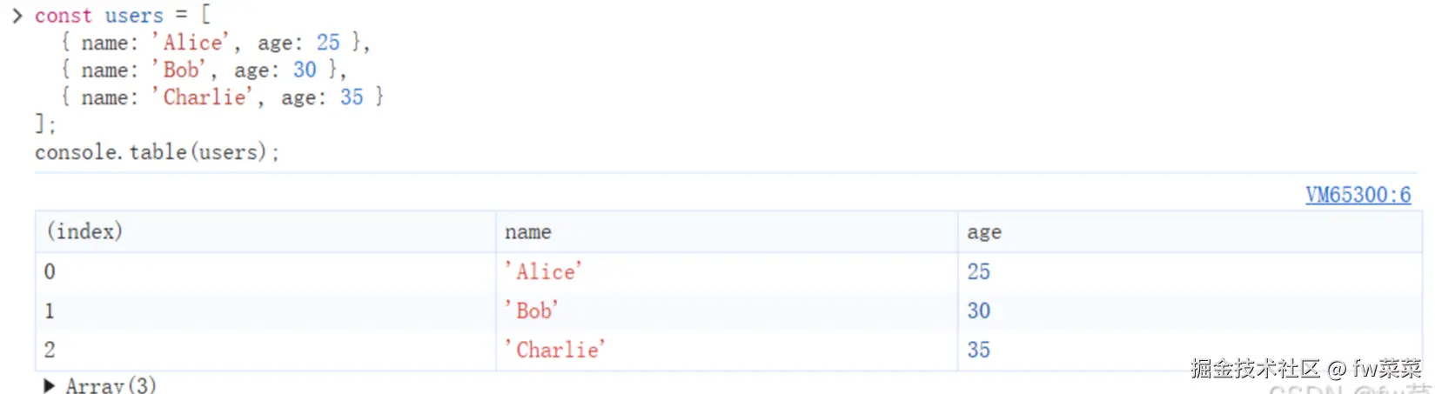This screenshot has width=1435, height=394.
Task: Sort table by (index) column header
Action: [x=84, y=231]
